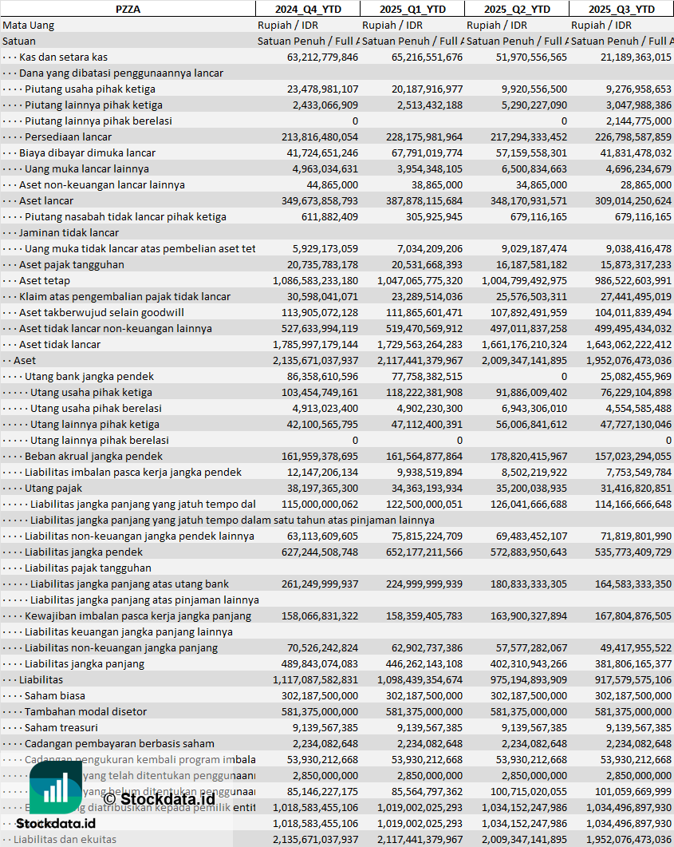Click Aset pajak tangguhan label
The image size is (674, 847).
tap(72, 265)
